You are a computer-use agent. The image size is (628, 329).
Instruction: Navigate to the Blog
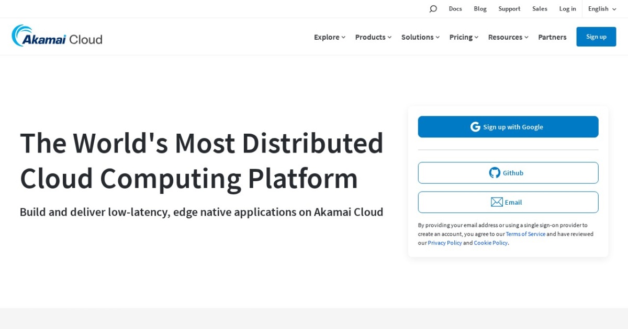pos(480,8)
